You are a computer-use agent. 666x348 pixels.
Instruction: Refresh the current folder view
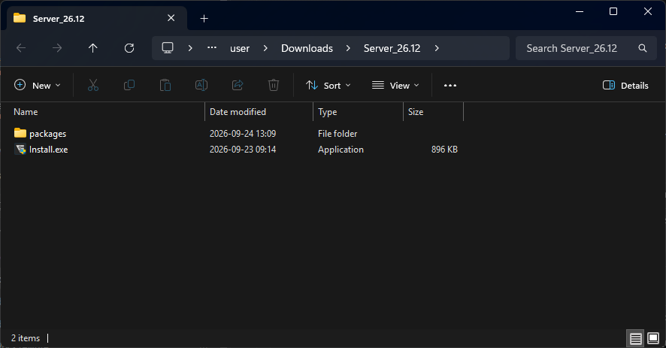(129, 48)
